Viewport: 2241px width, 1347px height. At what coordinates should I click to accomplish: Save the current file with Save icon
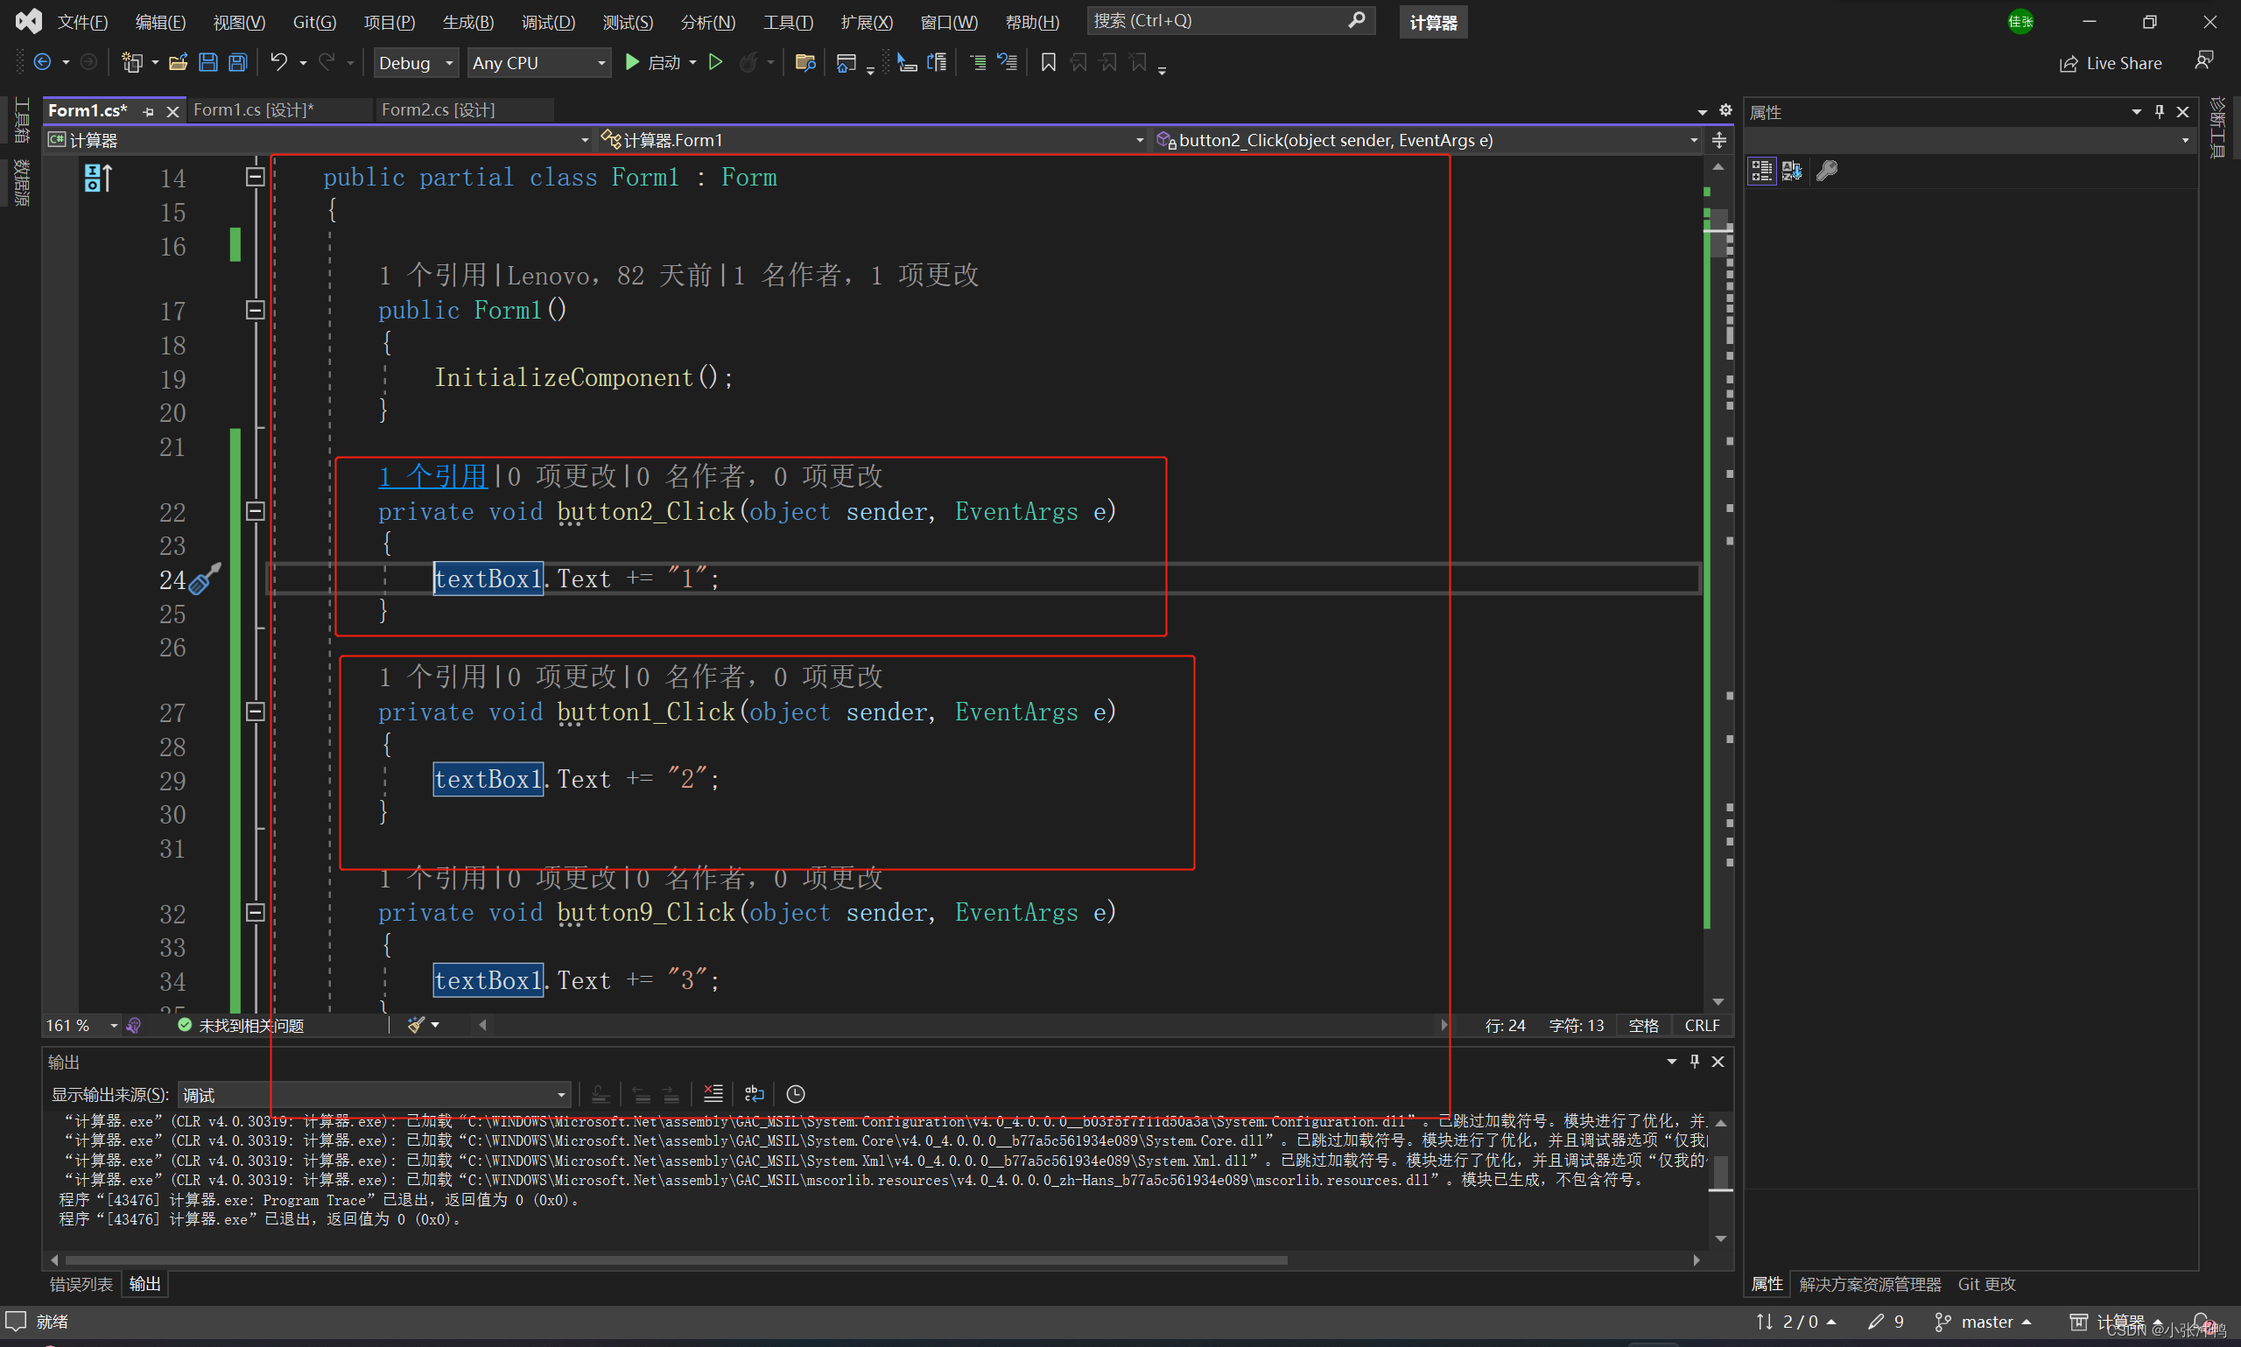[207, 63]
